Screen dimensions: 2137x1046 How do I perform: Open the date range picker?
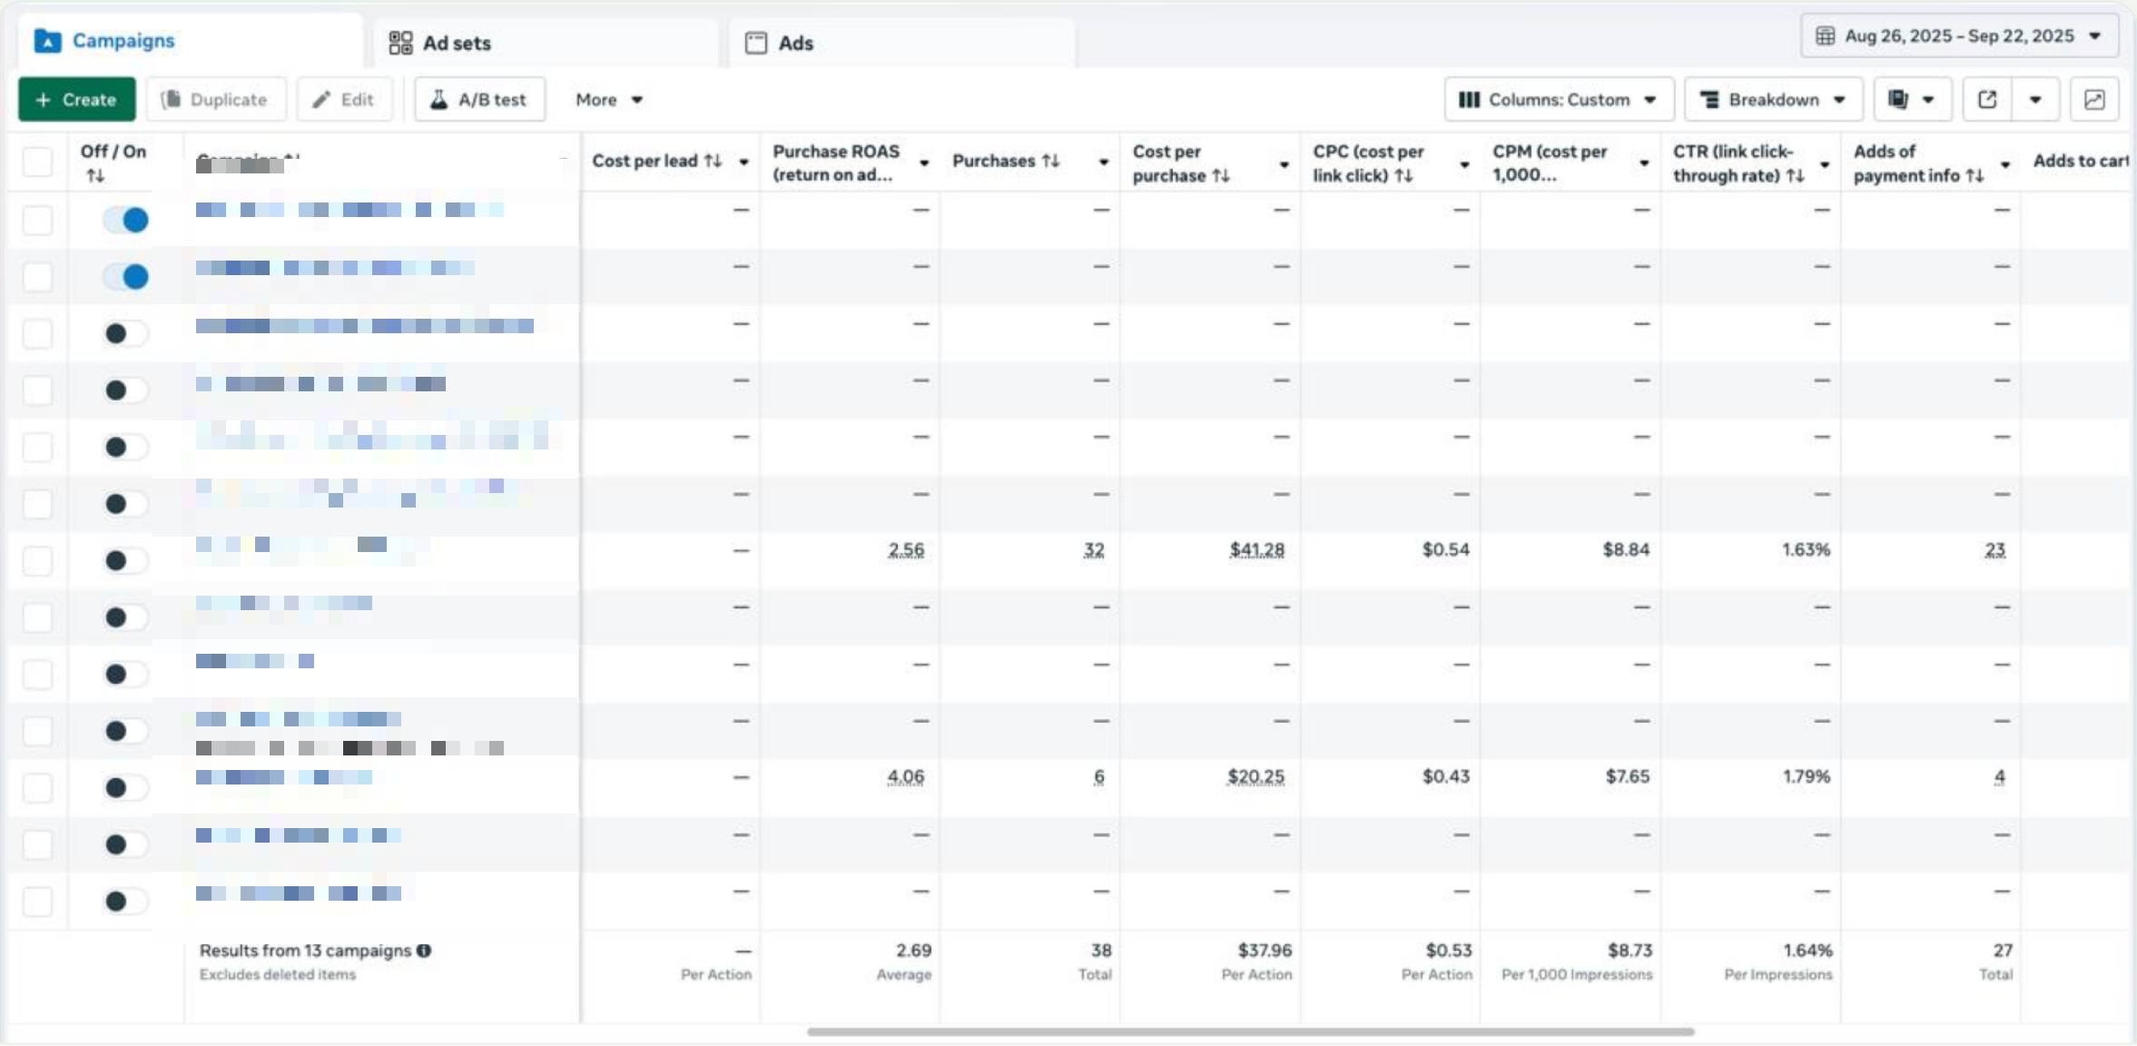[1959, 36]
